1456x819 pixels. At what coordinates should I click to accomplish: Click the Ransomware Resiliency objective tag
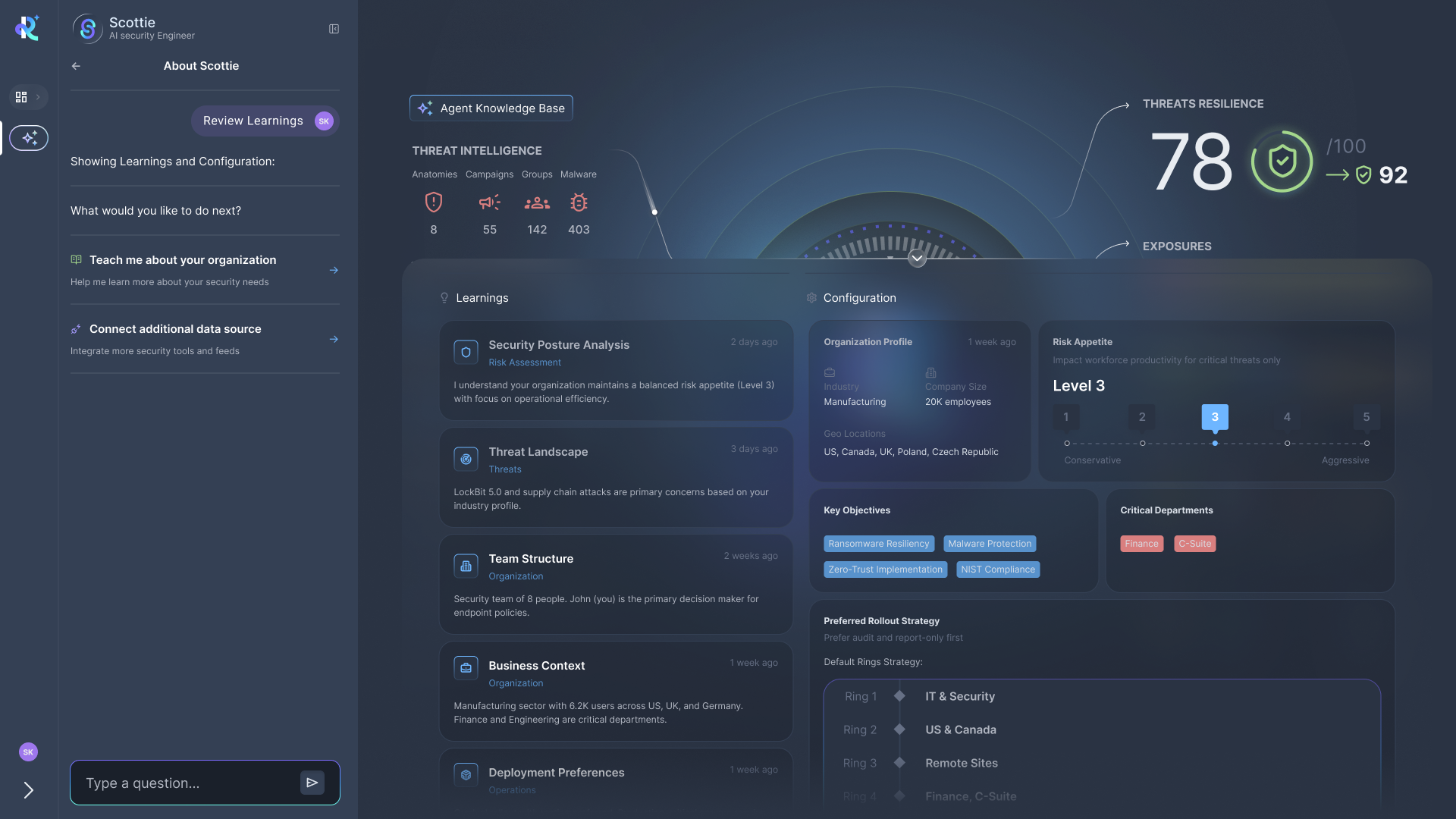pyautogui.click(x=879, y=544)
